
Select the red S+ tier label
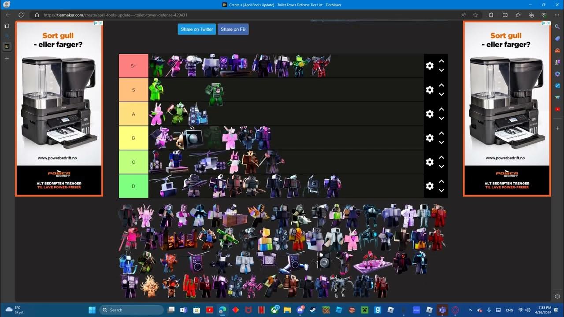134,66
